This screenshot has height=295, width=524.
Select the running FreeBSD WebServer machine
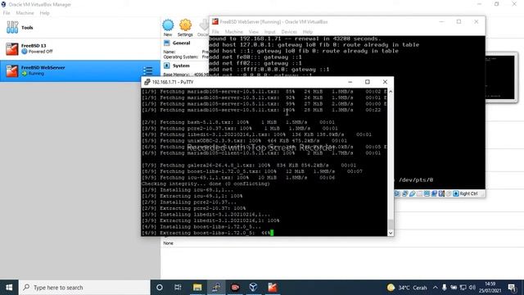pyautogui.click(x=80, y=71)
